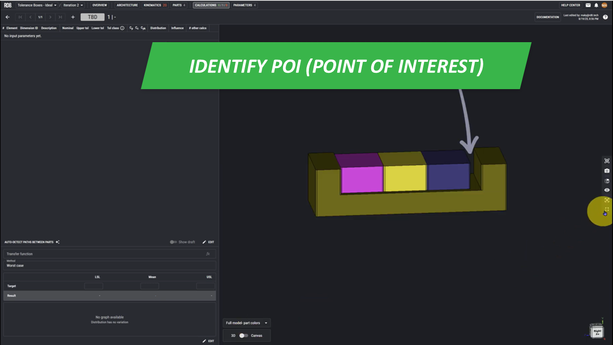Toggle the Show draft switch

point(173,242)
